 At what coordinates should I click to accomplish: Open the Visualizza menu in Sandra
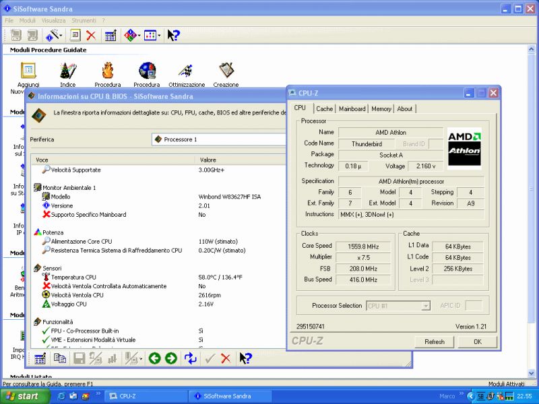(x=53, y=21)
